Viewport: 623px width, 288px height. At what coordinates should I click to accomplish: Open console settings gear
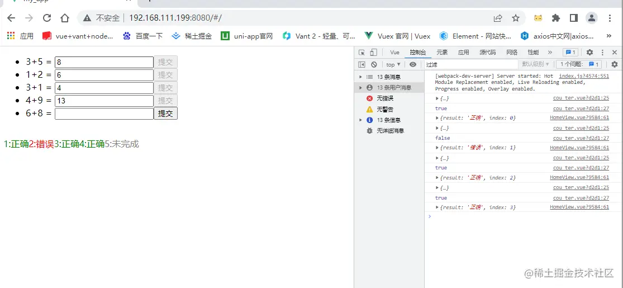click(615, 64)
